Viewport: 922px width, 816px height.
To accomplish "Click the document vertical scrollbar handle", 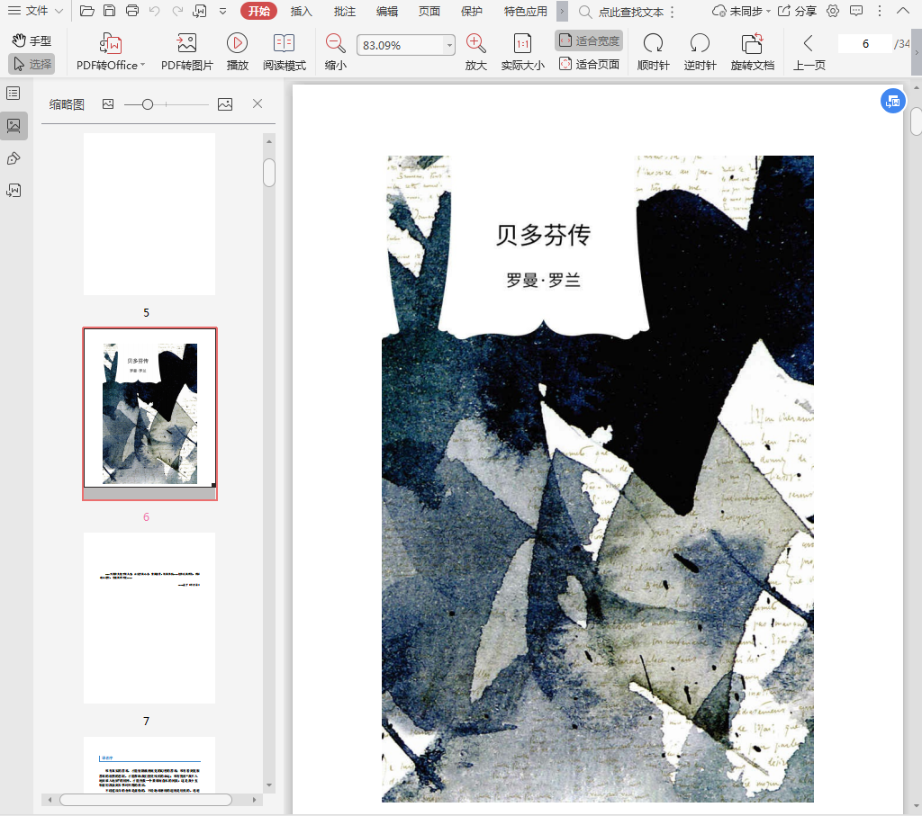I will [x=916, y=121].
